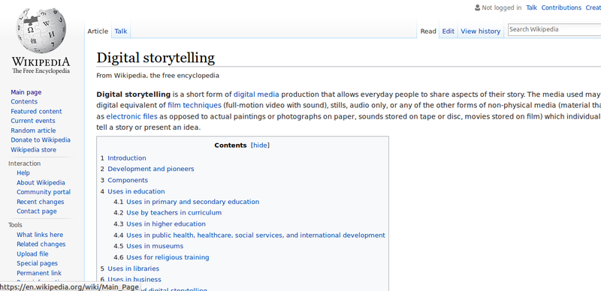Click the Tools sidebar heading

[15, 225]
